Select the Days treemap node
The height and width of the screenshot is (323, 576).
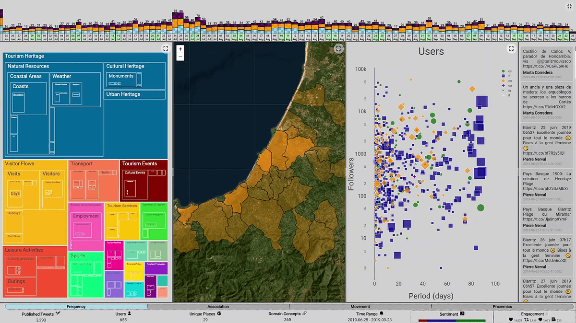[x=15, y=194]
